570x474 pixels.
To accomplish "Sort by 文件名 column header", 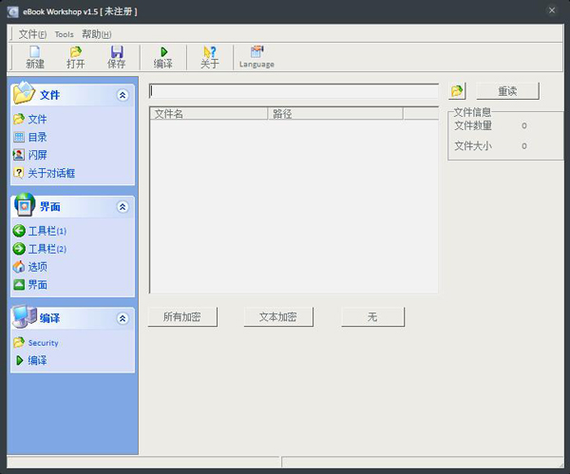I will point(209,114).
